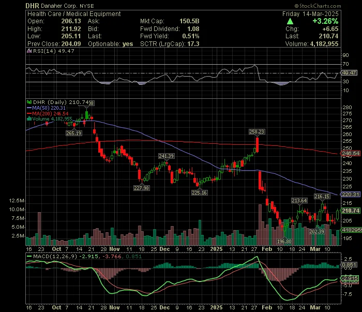This screenshot has width=362, height=312.
Task: Click the Volume legend bar icon
Action: coord(29,119)
